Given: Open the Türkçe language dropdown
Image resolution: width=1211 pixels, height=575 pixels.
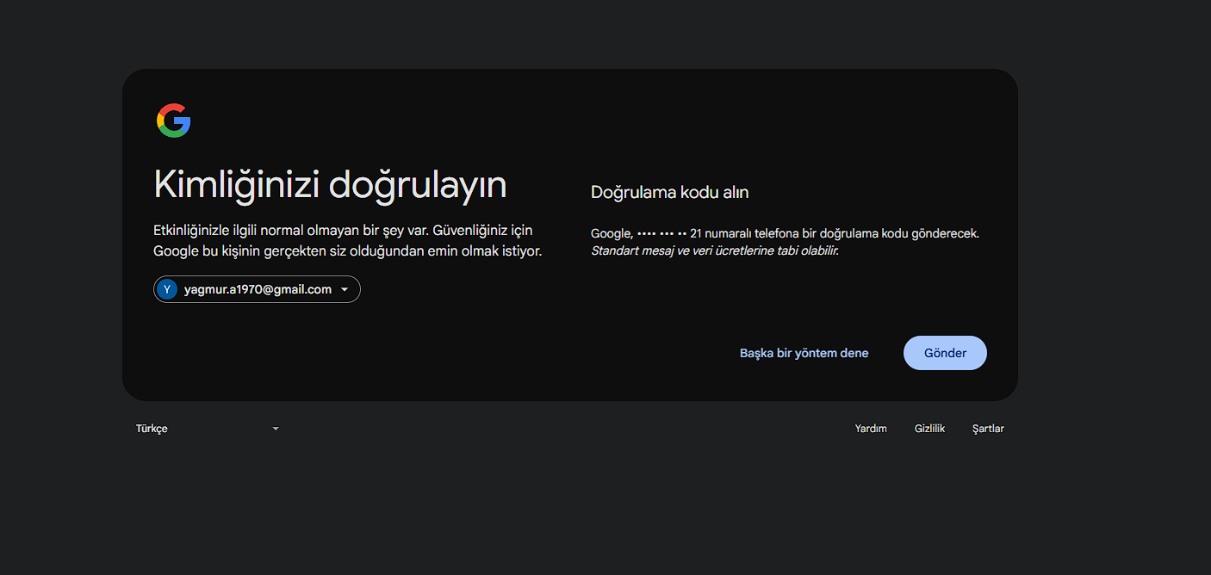Looking at the screenshot, I should point(208,429).
